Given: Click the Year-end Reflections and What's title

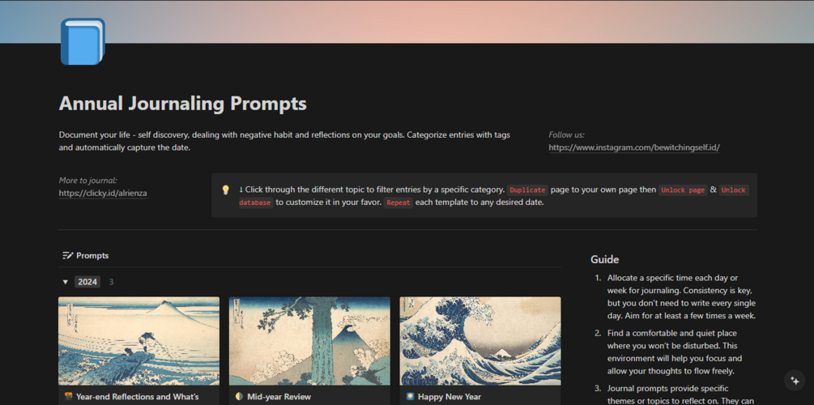Looking at the screenshot, I should coord(138,397).
